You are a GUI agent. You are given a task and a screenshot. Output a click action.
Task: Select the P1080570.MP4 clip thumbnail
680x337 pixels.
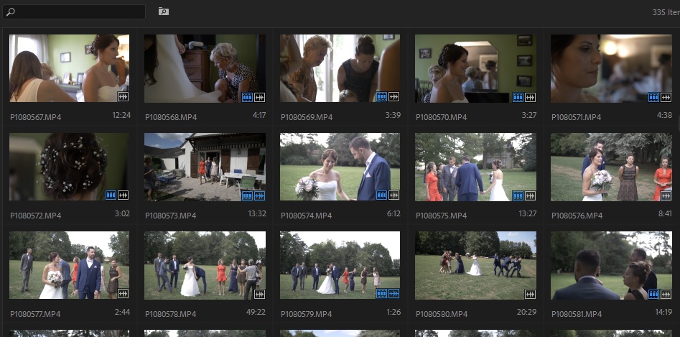[476, 68]
